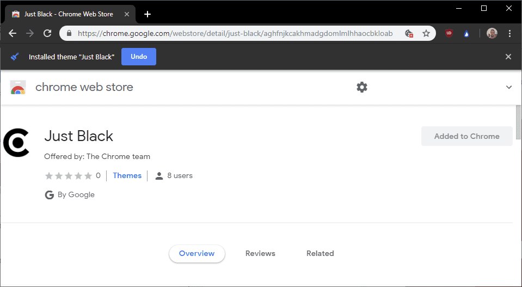Switch to the Reviews tab
Viewport: 522px width, 287px height.
click(260, 253)
